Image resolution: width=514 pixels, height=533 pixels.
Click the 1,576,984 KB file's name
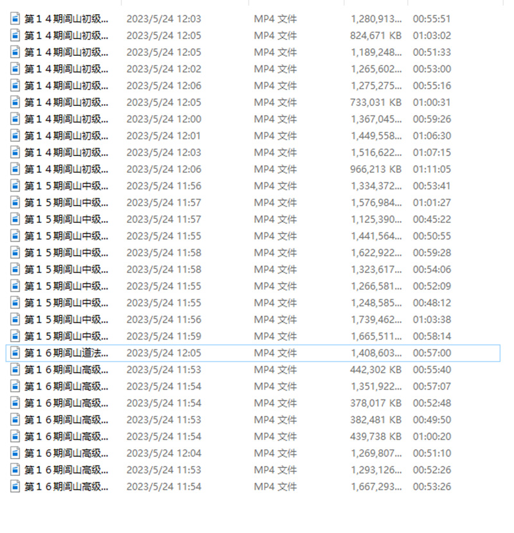[x=66, y=202]
